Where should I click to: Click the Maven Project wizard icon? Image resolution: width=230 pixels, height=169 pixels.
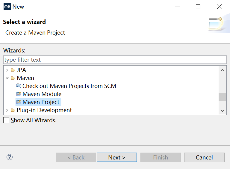pyautogui.click(x=19, y=102)
